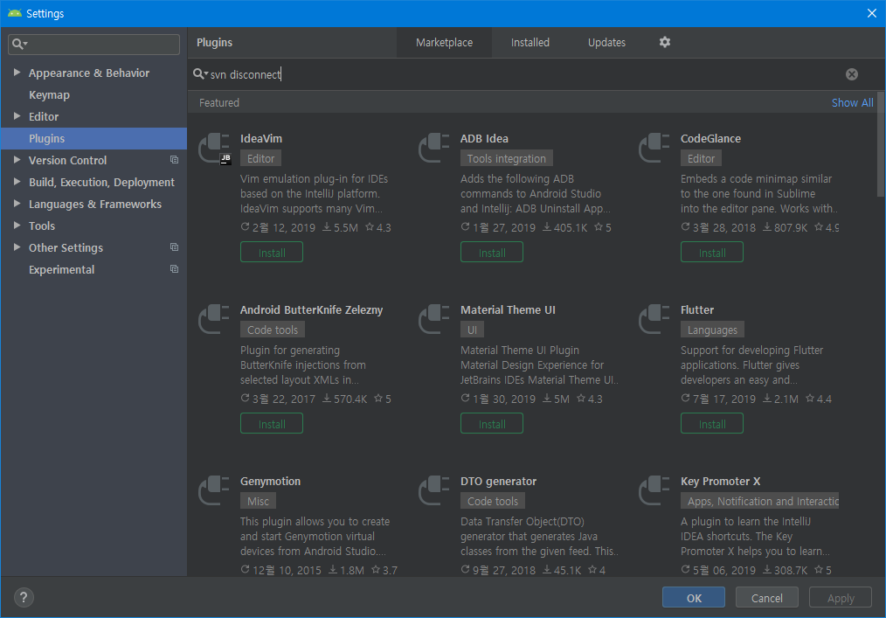Click the 'Languages' tag on Flutter
886x618 pixels.
[712, 330]
